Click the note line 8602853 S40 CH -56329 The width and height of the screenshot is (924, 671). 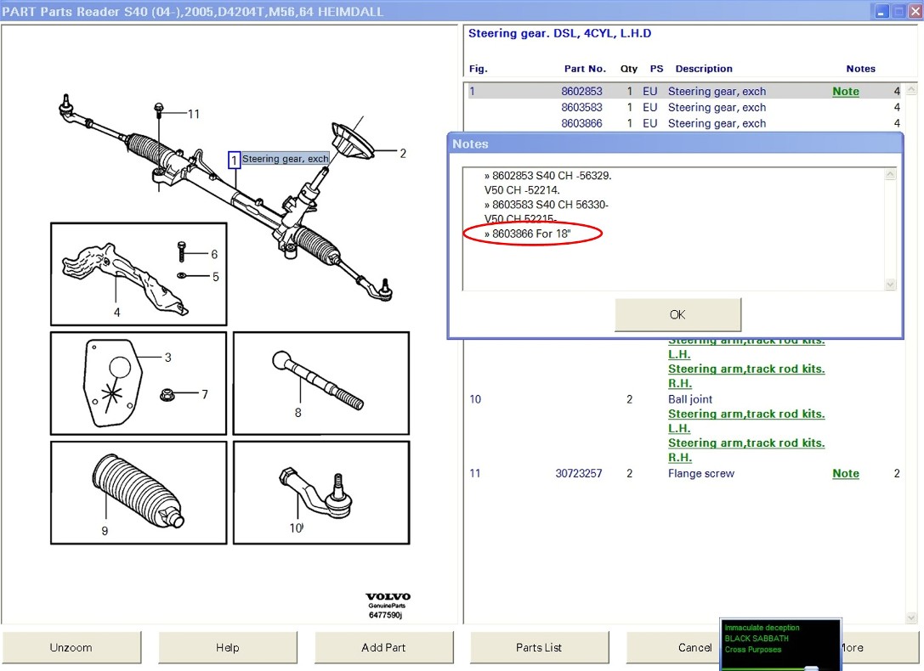(548, 176)
